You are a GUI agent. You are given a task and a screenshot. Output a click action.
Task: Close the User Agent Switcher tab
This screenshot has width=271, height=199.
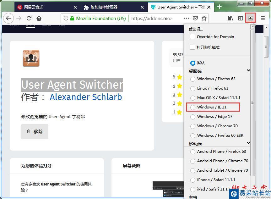209,7
